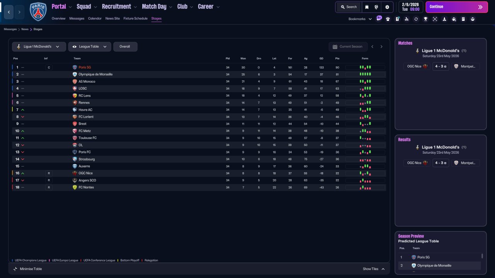Click the Continue button
Screen dimensions: 495x278
pyautogui.click(x=457, y=7)
